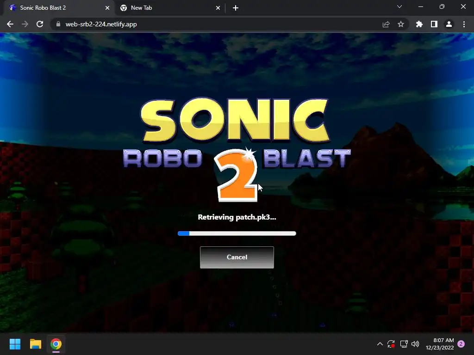Open the volume tray icon

415,344
